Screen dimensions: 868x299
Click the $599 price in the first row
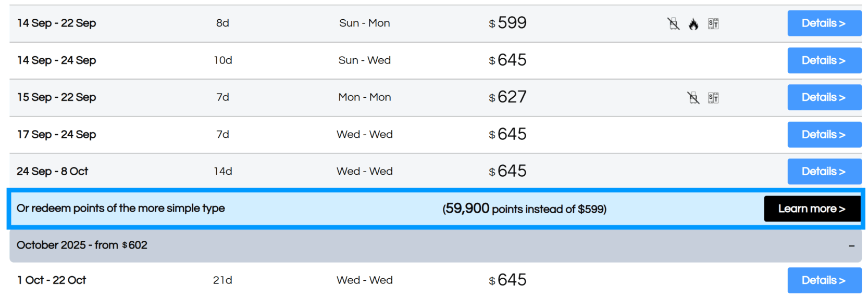[507, 23]
